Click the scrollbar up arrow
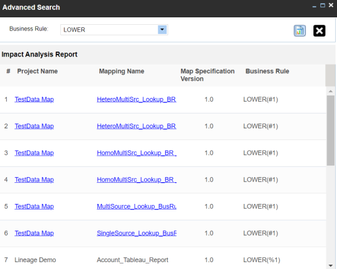This screenshot has width=337, height=269. click(331, 91)
